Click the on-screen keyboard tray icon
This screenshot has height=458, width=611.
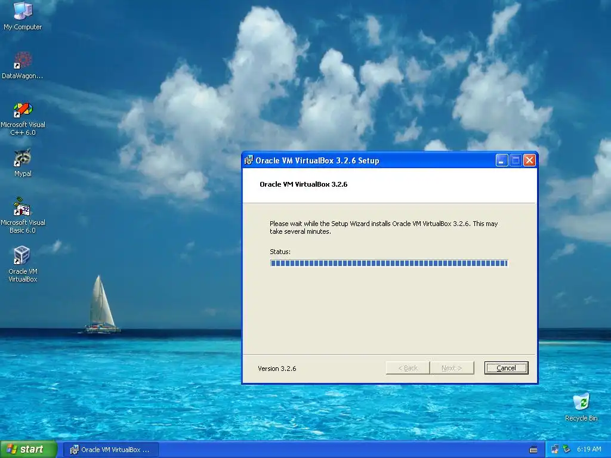[x=533, y=450]
